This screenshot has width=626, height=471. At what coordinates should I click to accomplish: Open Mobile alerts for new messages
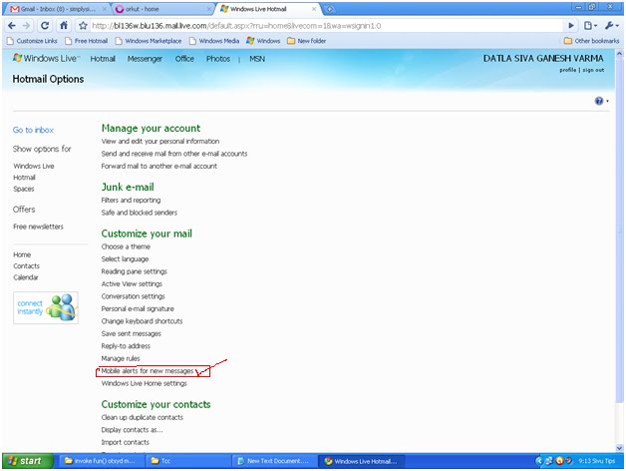[148, 371]
